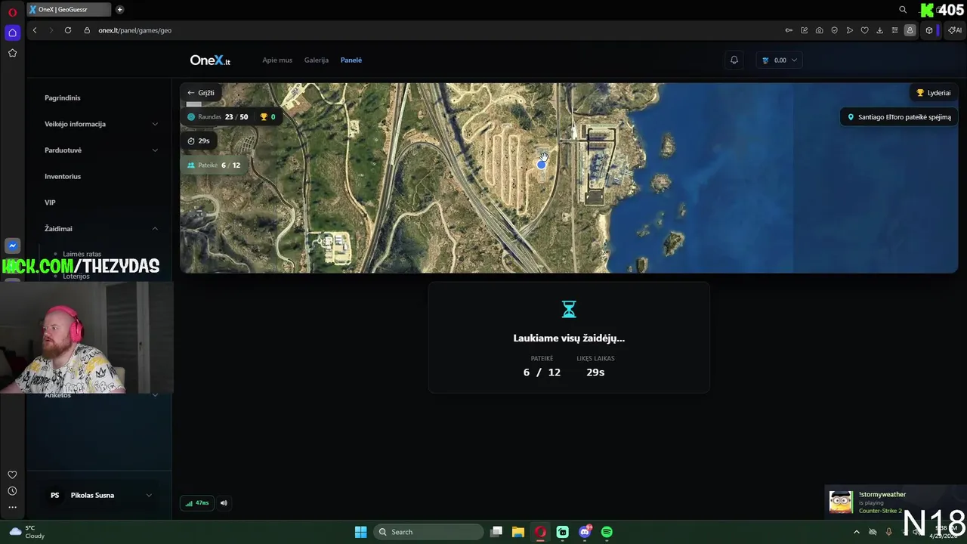Image resolution: width=967 pixels, height=544 pixels.
Task: Click the taskbar Search box
Action: 429,532
